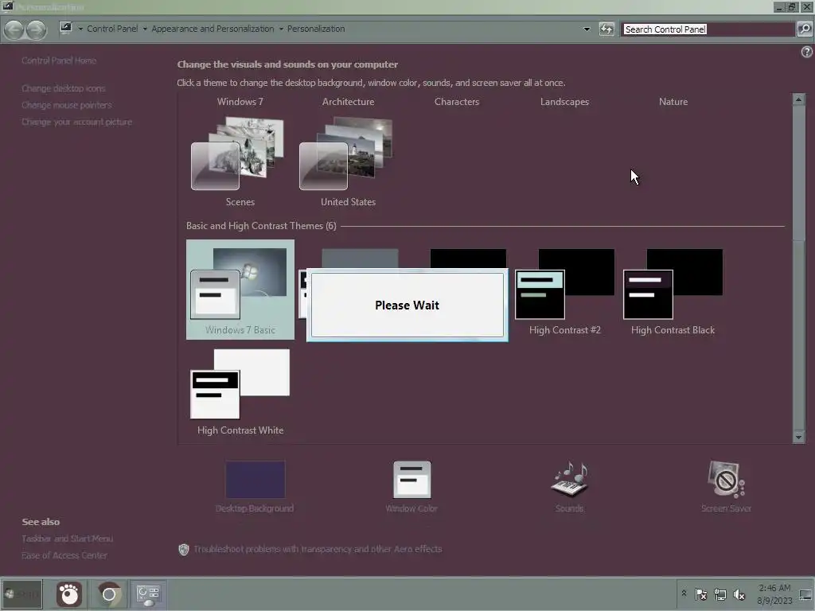Click the Personalization breadcrumb
This screenshot has height=611, width=815.
click(x=316, y=29)
